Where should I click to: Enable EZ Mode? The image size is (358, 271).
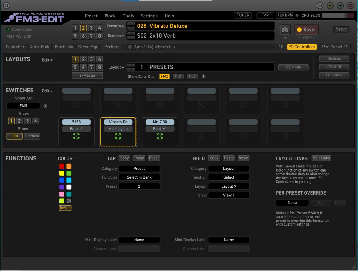tap(294, 67)
